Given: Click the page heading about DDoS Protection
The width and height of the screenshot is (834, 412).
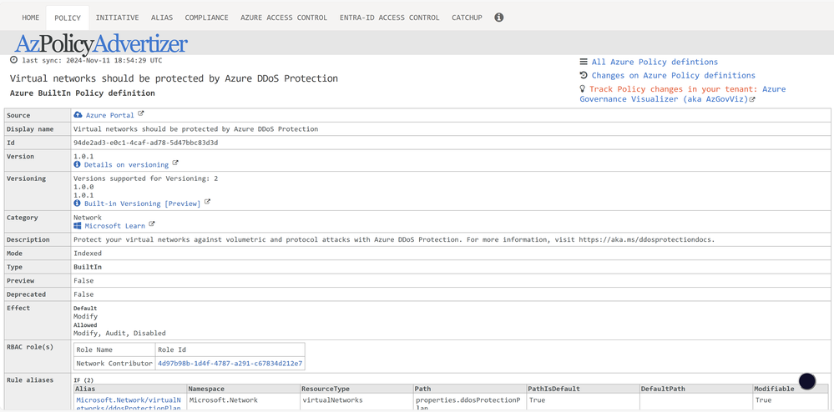Looking at the screenshot, I should [x=174, y=78].
